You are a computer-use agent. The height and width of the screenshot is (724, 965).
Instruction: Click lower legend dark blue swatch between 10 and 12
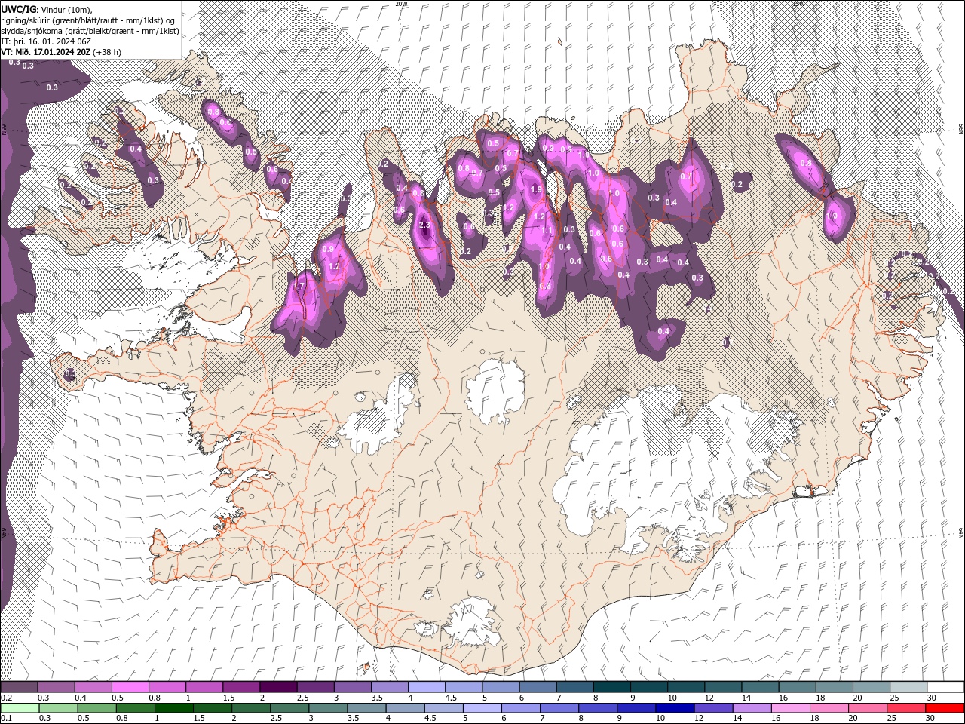pyautogui.click(x=675, y=708)
